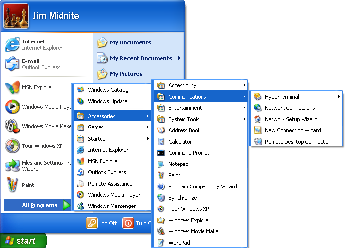The height and width of the screenshot is (248, 345).
Task: Click the Windows Catalog icon
Action: (x=81, y=89)
